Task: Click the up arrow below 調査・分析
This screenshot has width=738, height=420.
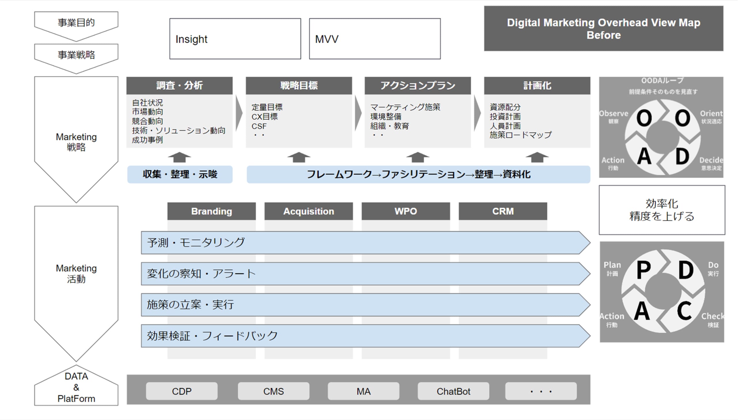Action: (179, 157)
